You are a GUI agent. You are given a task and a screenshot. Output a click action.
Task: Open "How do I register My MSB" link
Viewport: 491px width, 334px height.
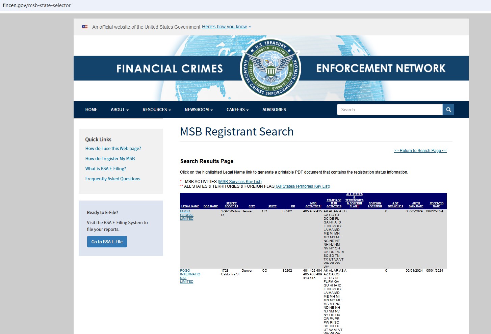tap(110, 158)
